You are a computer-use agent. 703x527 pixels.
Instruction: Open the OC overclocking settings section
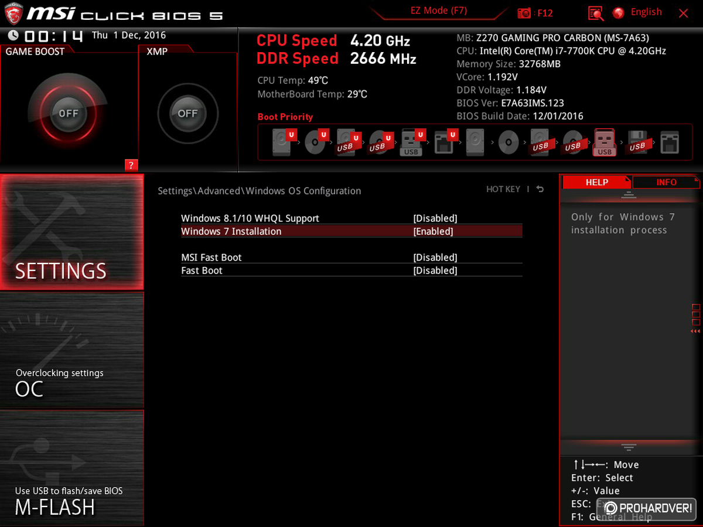tap(71, 350)
